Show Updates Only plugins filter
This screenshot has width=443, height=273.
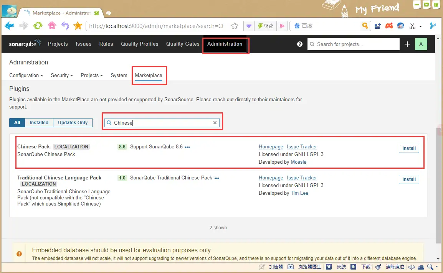click(x=73, y=123)
